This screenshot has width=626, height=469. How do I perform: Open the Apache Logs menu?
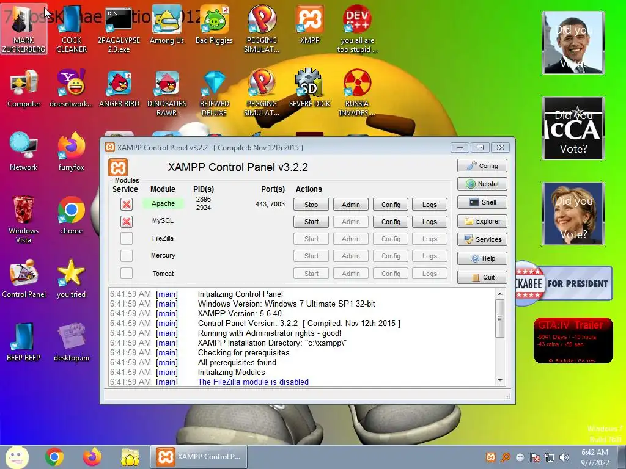(x=430, y=205)
